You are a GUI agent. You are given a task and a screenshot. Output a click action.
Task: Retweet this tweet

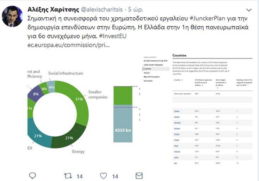coord(68,175)
